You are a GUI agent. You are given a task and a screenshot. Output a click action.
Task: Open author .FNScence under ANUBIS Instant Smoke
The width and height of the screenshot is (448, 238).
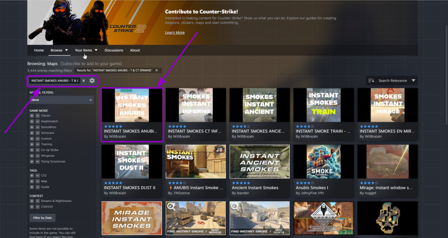pyautogui.click(x=178, y=193)
